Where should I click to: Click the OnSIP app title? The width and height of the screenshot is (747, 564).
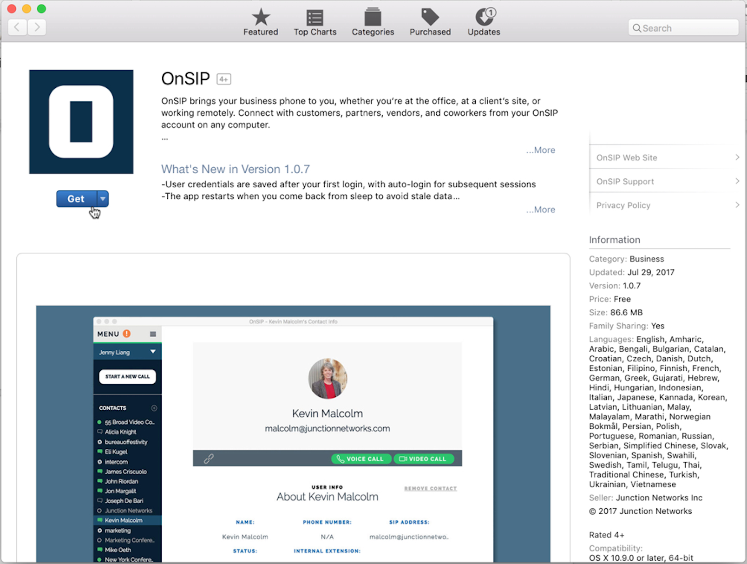tap(186, 79)
